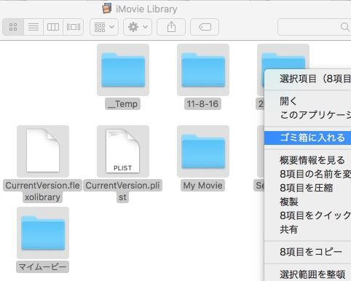Click the CurrentVersion.flexolibrary file name

(x=43, y=191)
